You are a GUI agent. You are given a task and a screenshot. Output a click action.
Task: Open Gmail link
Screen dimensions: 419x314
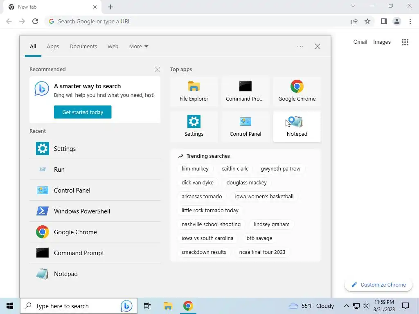pos(360,42)
